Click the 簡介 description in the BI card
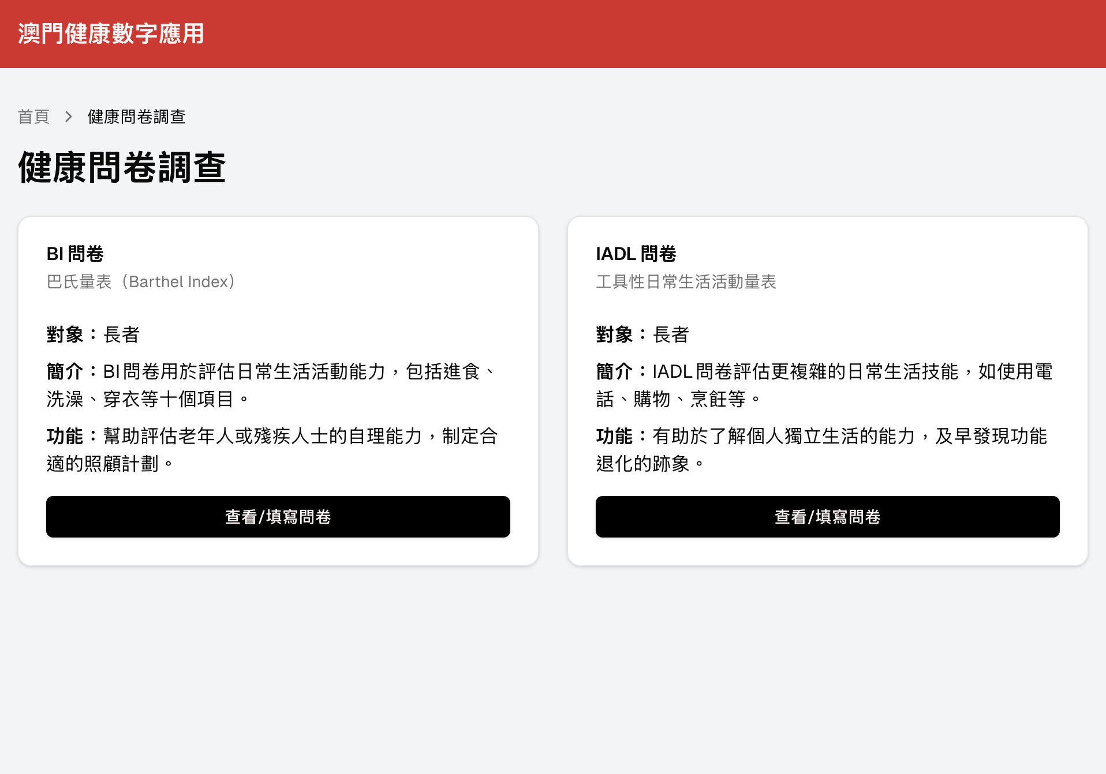The height and width of the screenshot is (774, 1106). [x=271, y=385]
